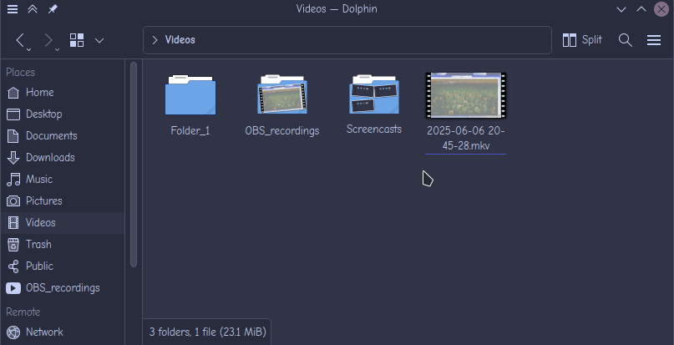
Task: Open the view mode dropdown arrow
Action: click(100, 40)
